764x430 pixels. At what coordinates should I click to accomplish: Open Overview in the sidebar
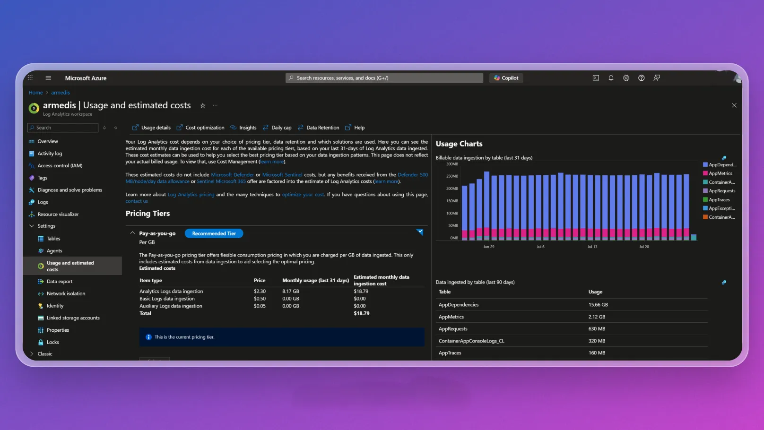pyautogui.click(x=48, y=141)
